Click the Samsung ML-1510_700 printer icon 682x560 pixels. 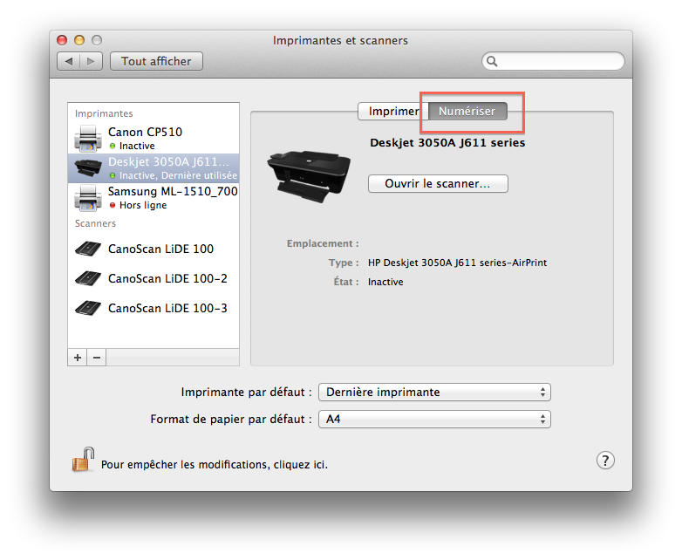click(x=88, y=197)
